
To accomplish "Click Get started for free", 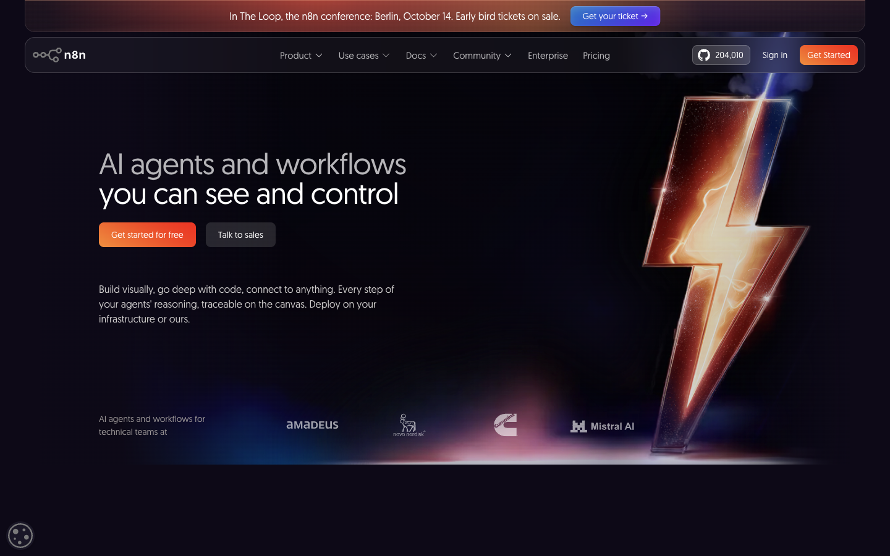I will click(x=147, y=235).
